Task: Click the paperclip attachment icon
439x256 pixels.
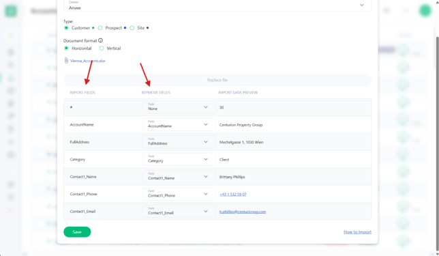Action: [x=66, y=61]
